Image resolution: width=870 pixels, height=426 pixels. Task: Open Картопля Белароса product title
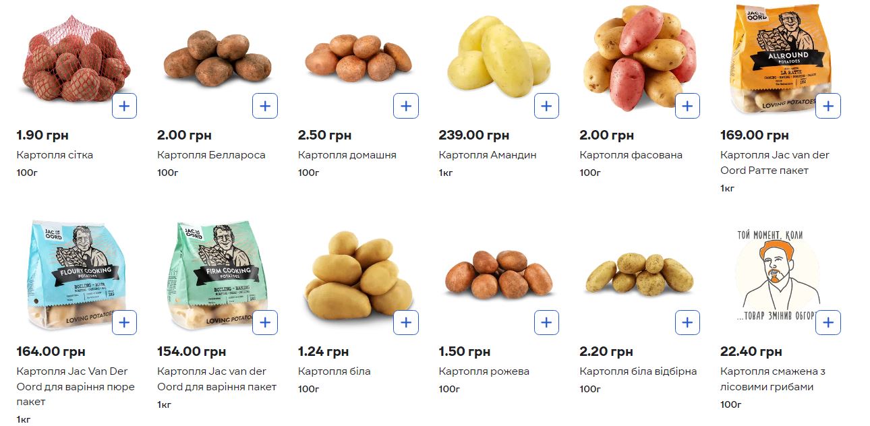pos(211,155)
